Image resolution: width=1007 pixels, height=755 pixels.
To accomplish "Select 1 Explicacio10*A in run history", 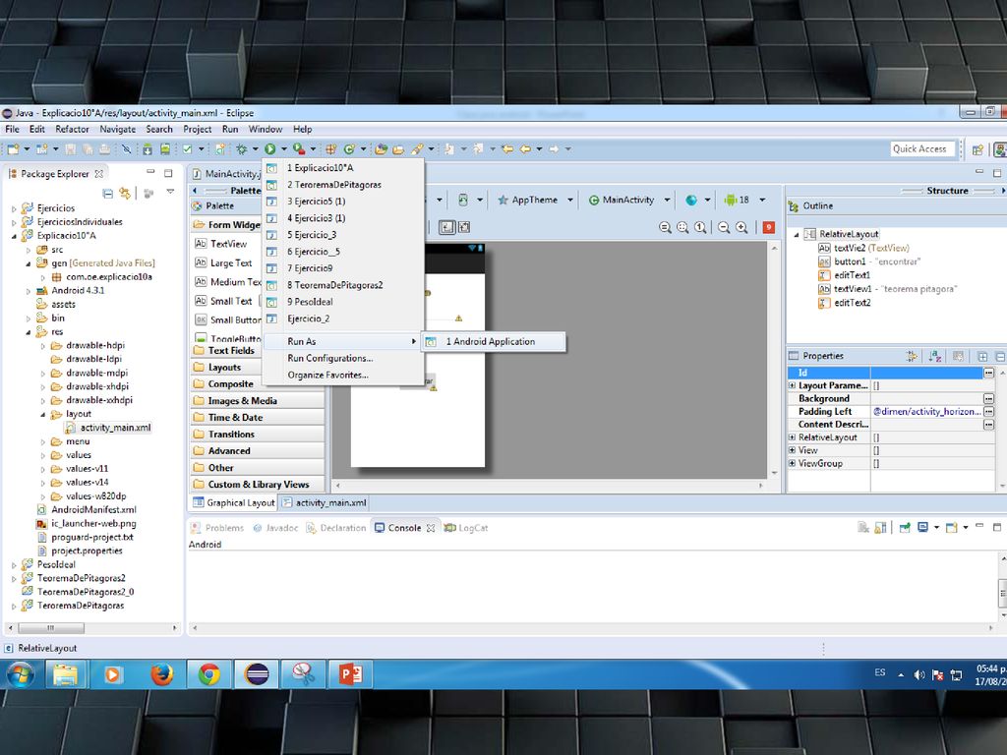I will [x=343, y=167].
